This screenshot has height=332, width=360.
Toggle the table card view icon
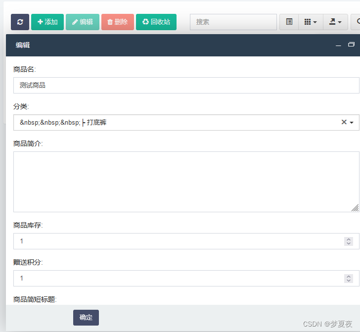(x=289, y=22)
